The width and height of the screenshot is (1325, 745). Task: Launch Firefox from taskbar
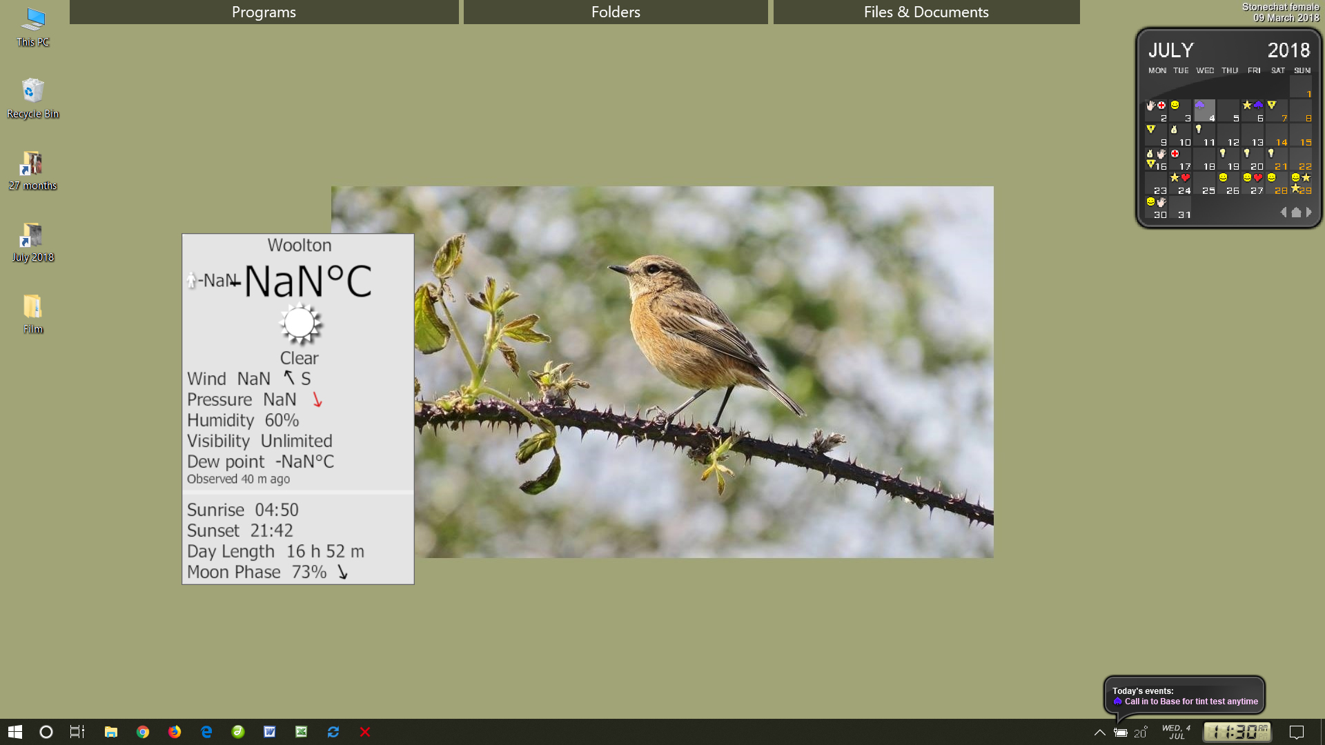[175, 732]
